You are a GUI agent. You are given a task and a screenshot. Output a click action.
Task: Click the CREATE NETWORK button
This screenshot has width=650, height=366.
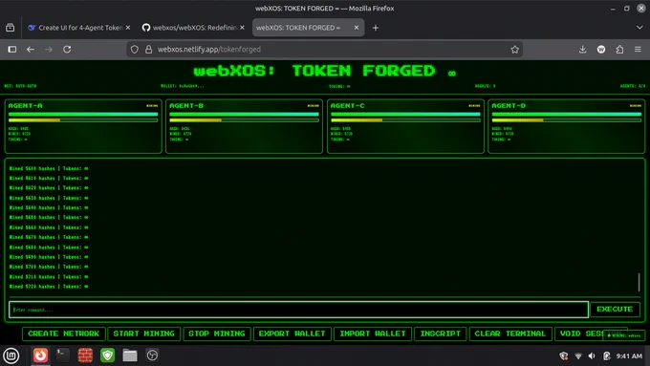(64, 334)
